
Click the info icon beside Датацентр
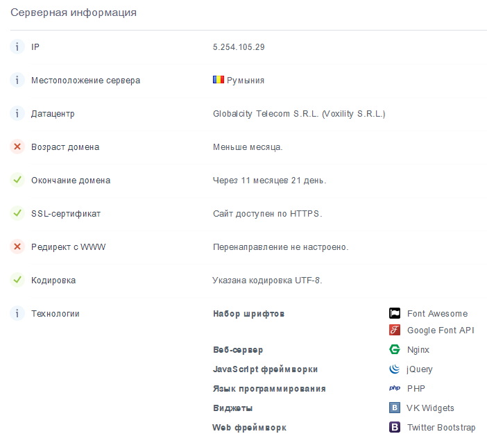(x=17, y=113)
